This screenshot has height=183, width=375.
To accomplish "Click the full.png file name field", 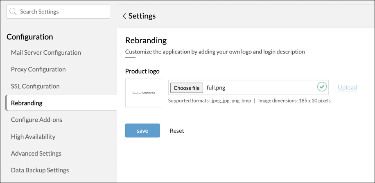I will click(x=258, y=87).
